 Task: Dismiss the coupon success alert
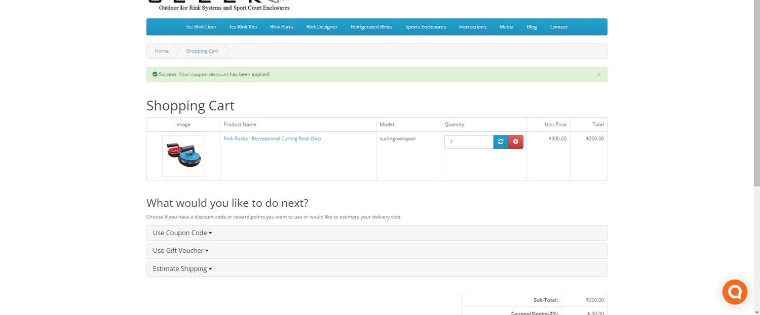tap(598, 75)
